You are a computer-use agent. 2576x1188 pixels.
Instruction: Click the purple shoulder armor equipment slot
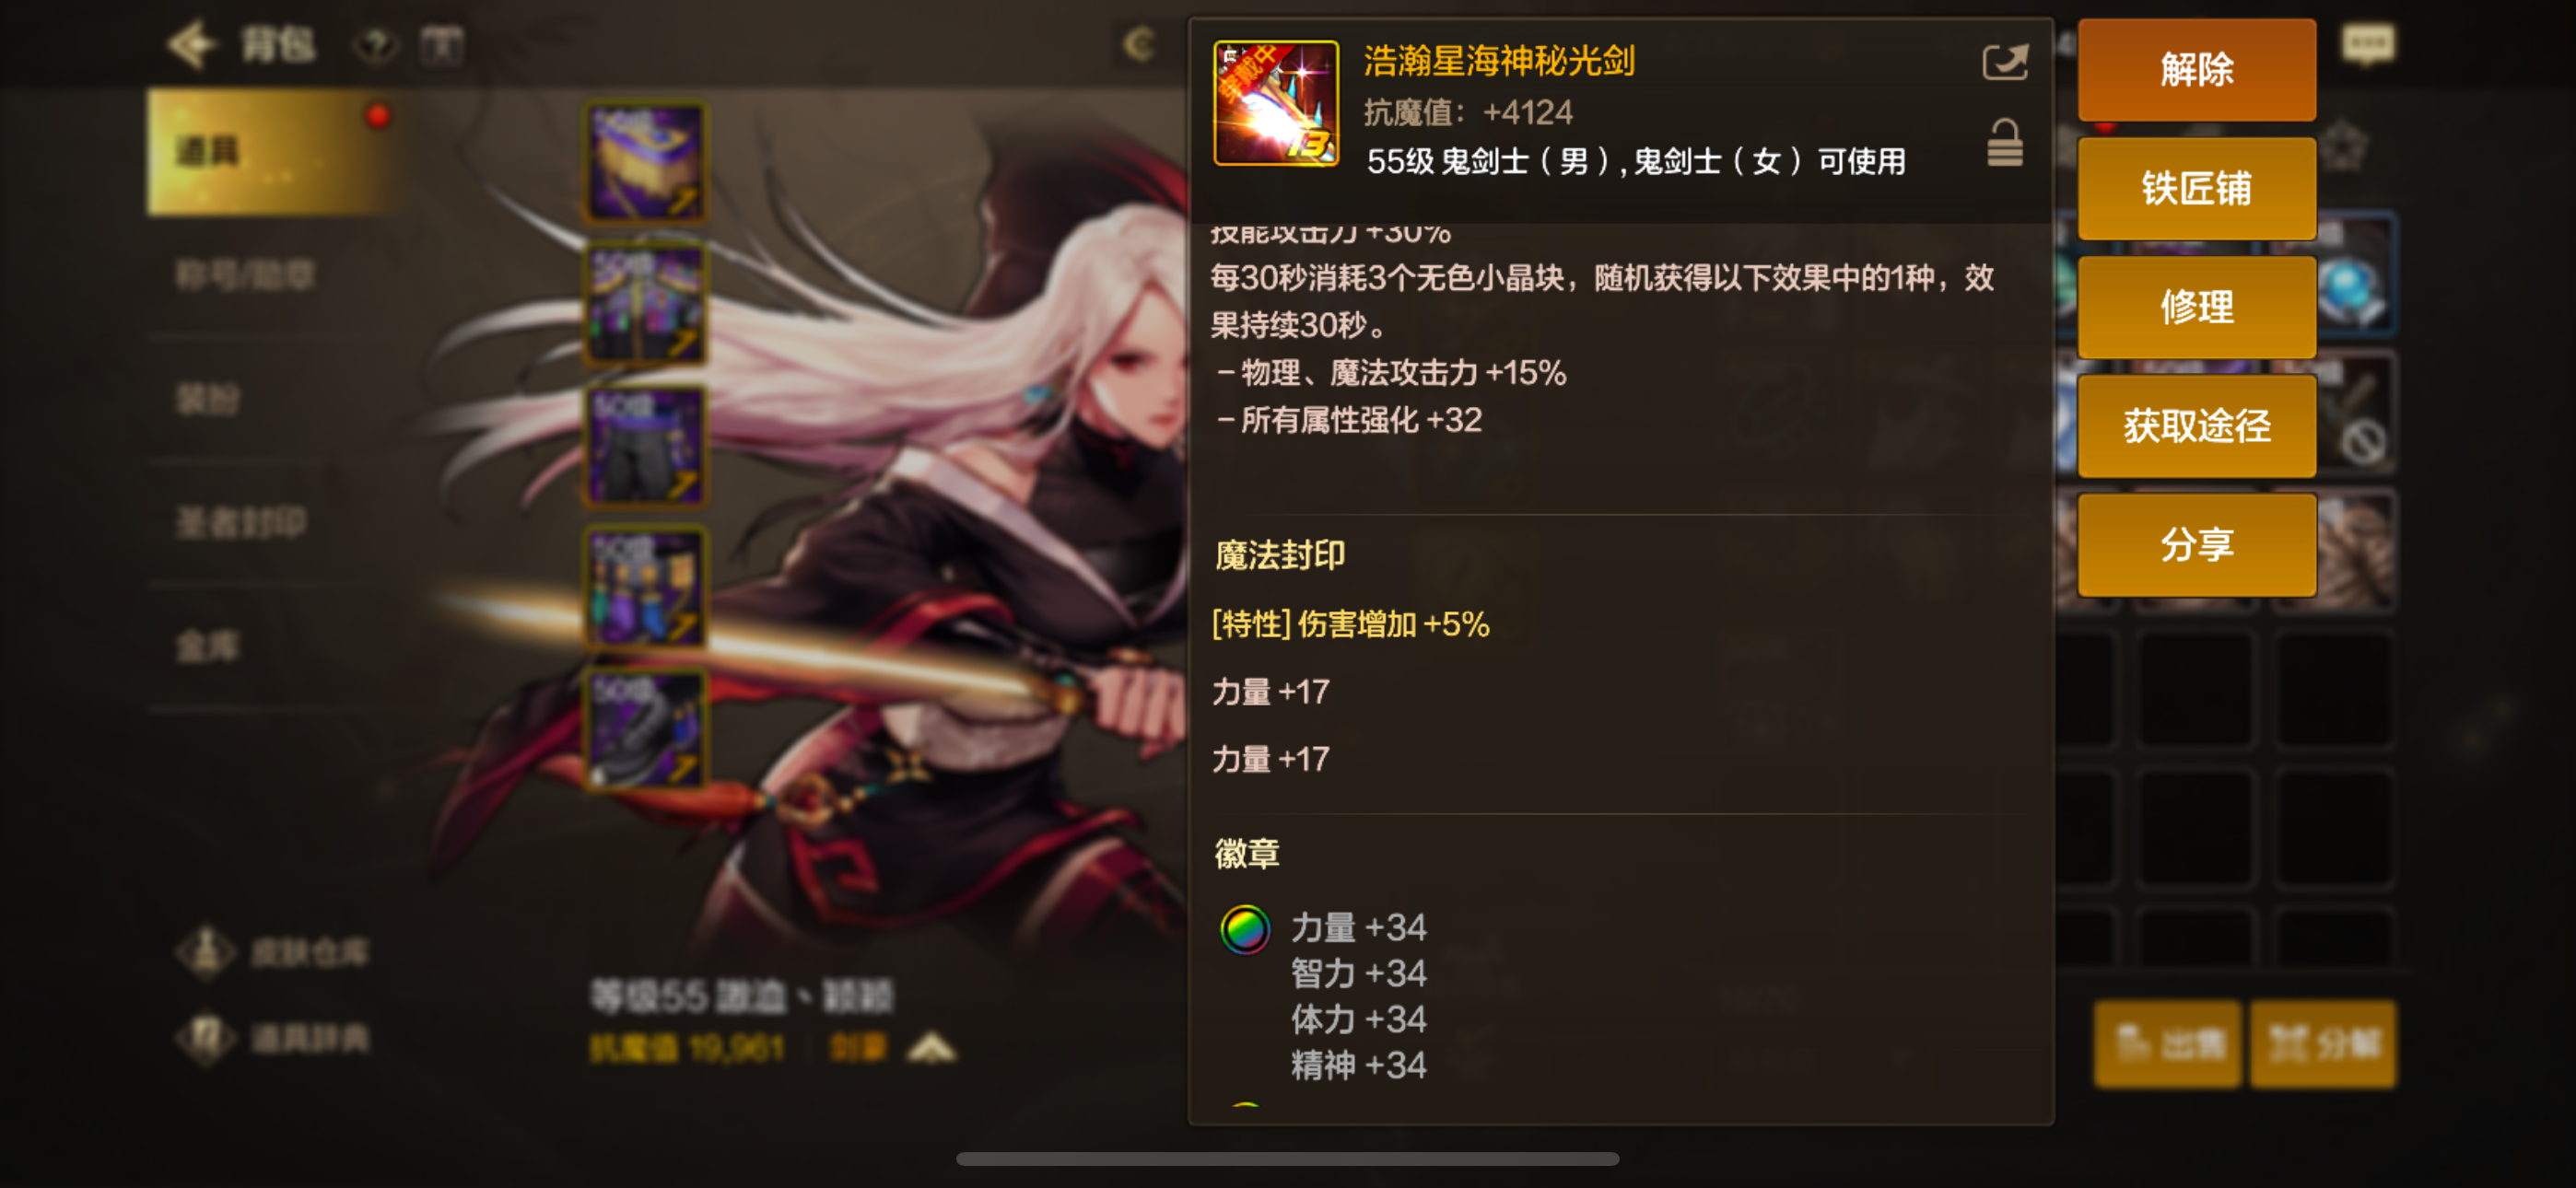[645, 162]
